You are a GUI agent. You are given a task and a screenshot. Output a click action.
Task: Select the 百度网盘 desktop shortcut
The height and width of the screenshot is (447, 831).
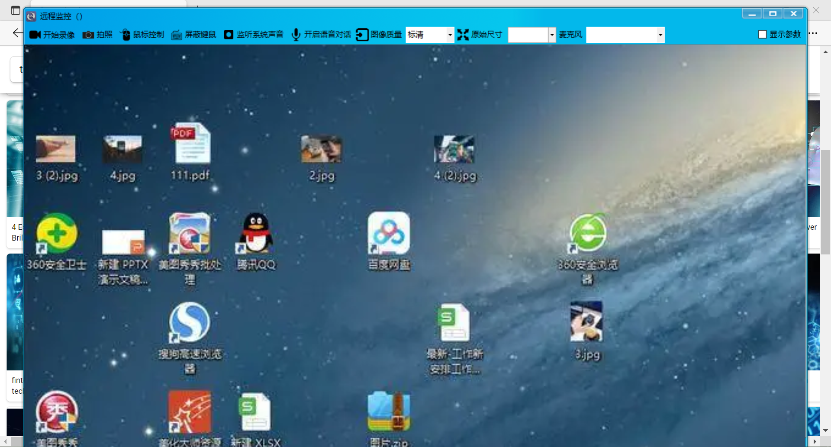[389, 234]
